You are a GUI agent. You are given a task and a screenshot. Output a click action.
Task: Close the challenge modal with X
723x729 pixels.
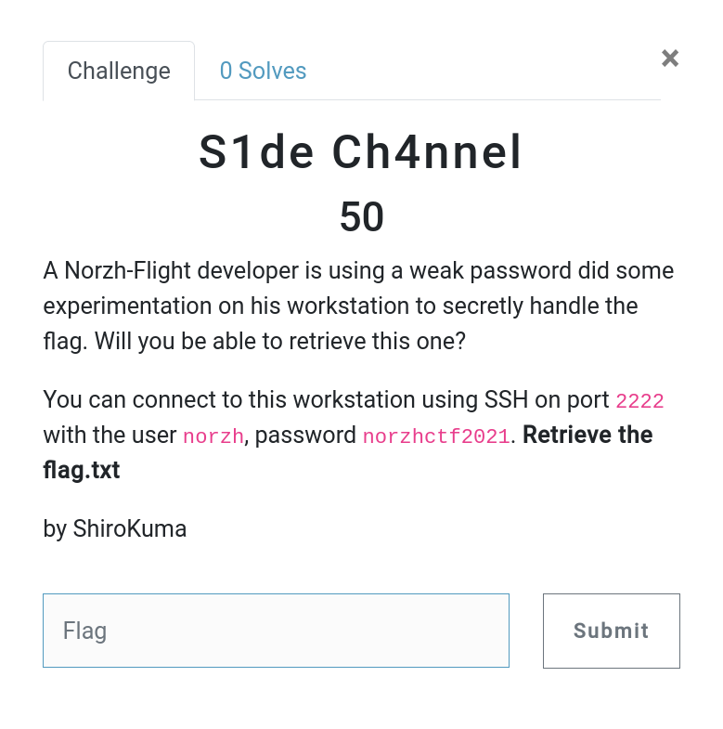(670, 59)
